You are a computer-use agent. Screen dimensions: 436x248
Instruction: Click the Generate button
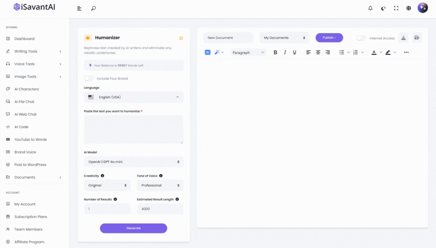133,228
